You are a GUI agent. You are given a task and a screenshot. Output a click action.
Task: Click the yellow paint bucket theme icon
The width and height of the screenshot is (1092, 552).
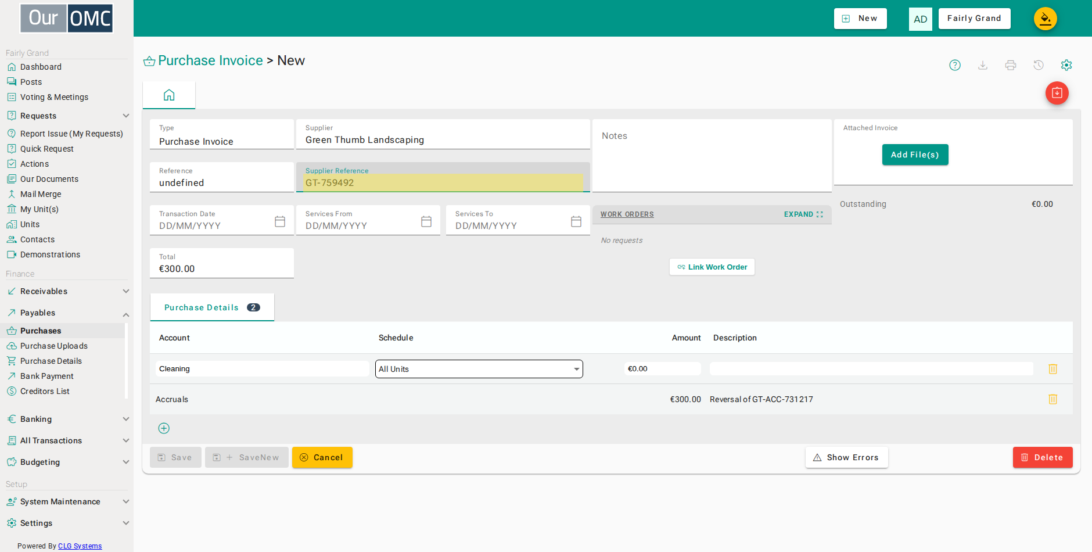coord(1046,19)
